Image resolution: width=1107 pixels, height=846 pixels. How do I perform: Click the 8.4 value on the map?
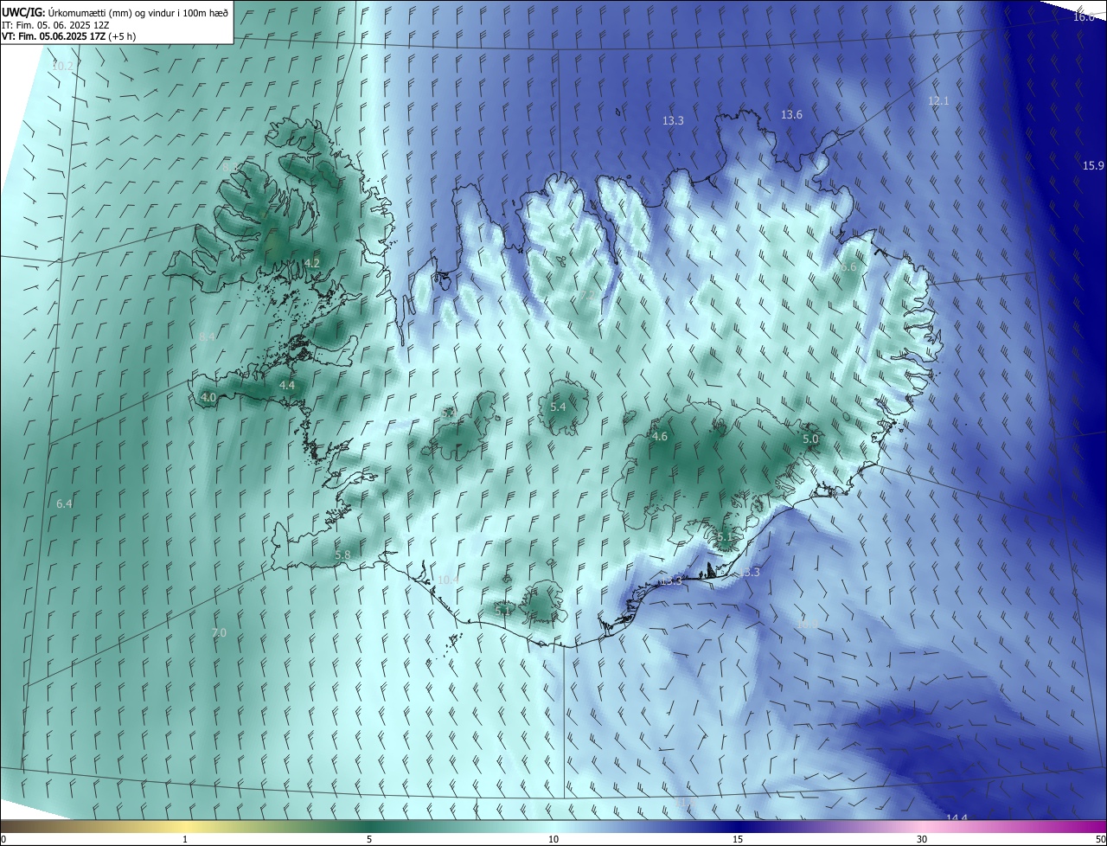coord(207,336)
